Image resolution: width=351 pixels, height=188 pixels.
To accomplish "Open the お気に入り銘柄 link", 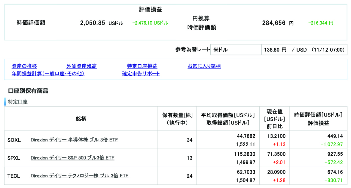I will [204, 66].
